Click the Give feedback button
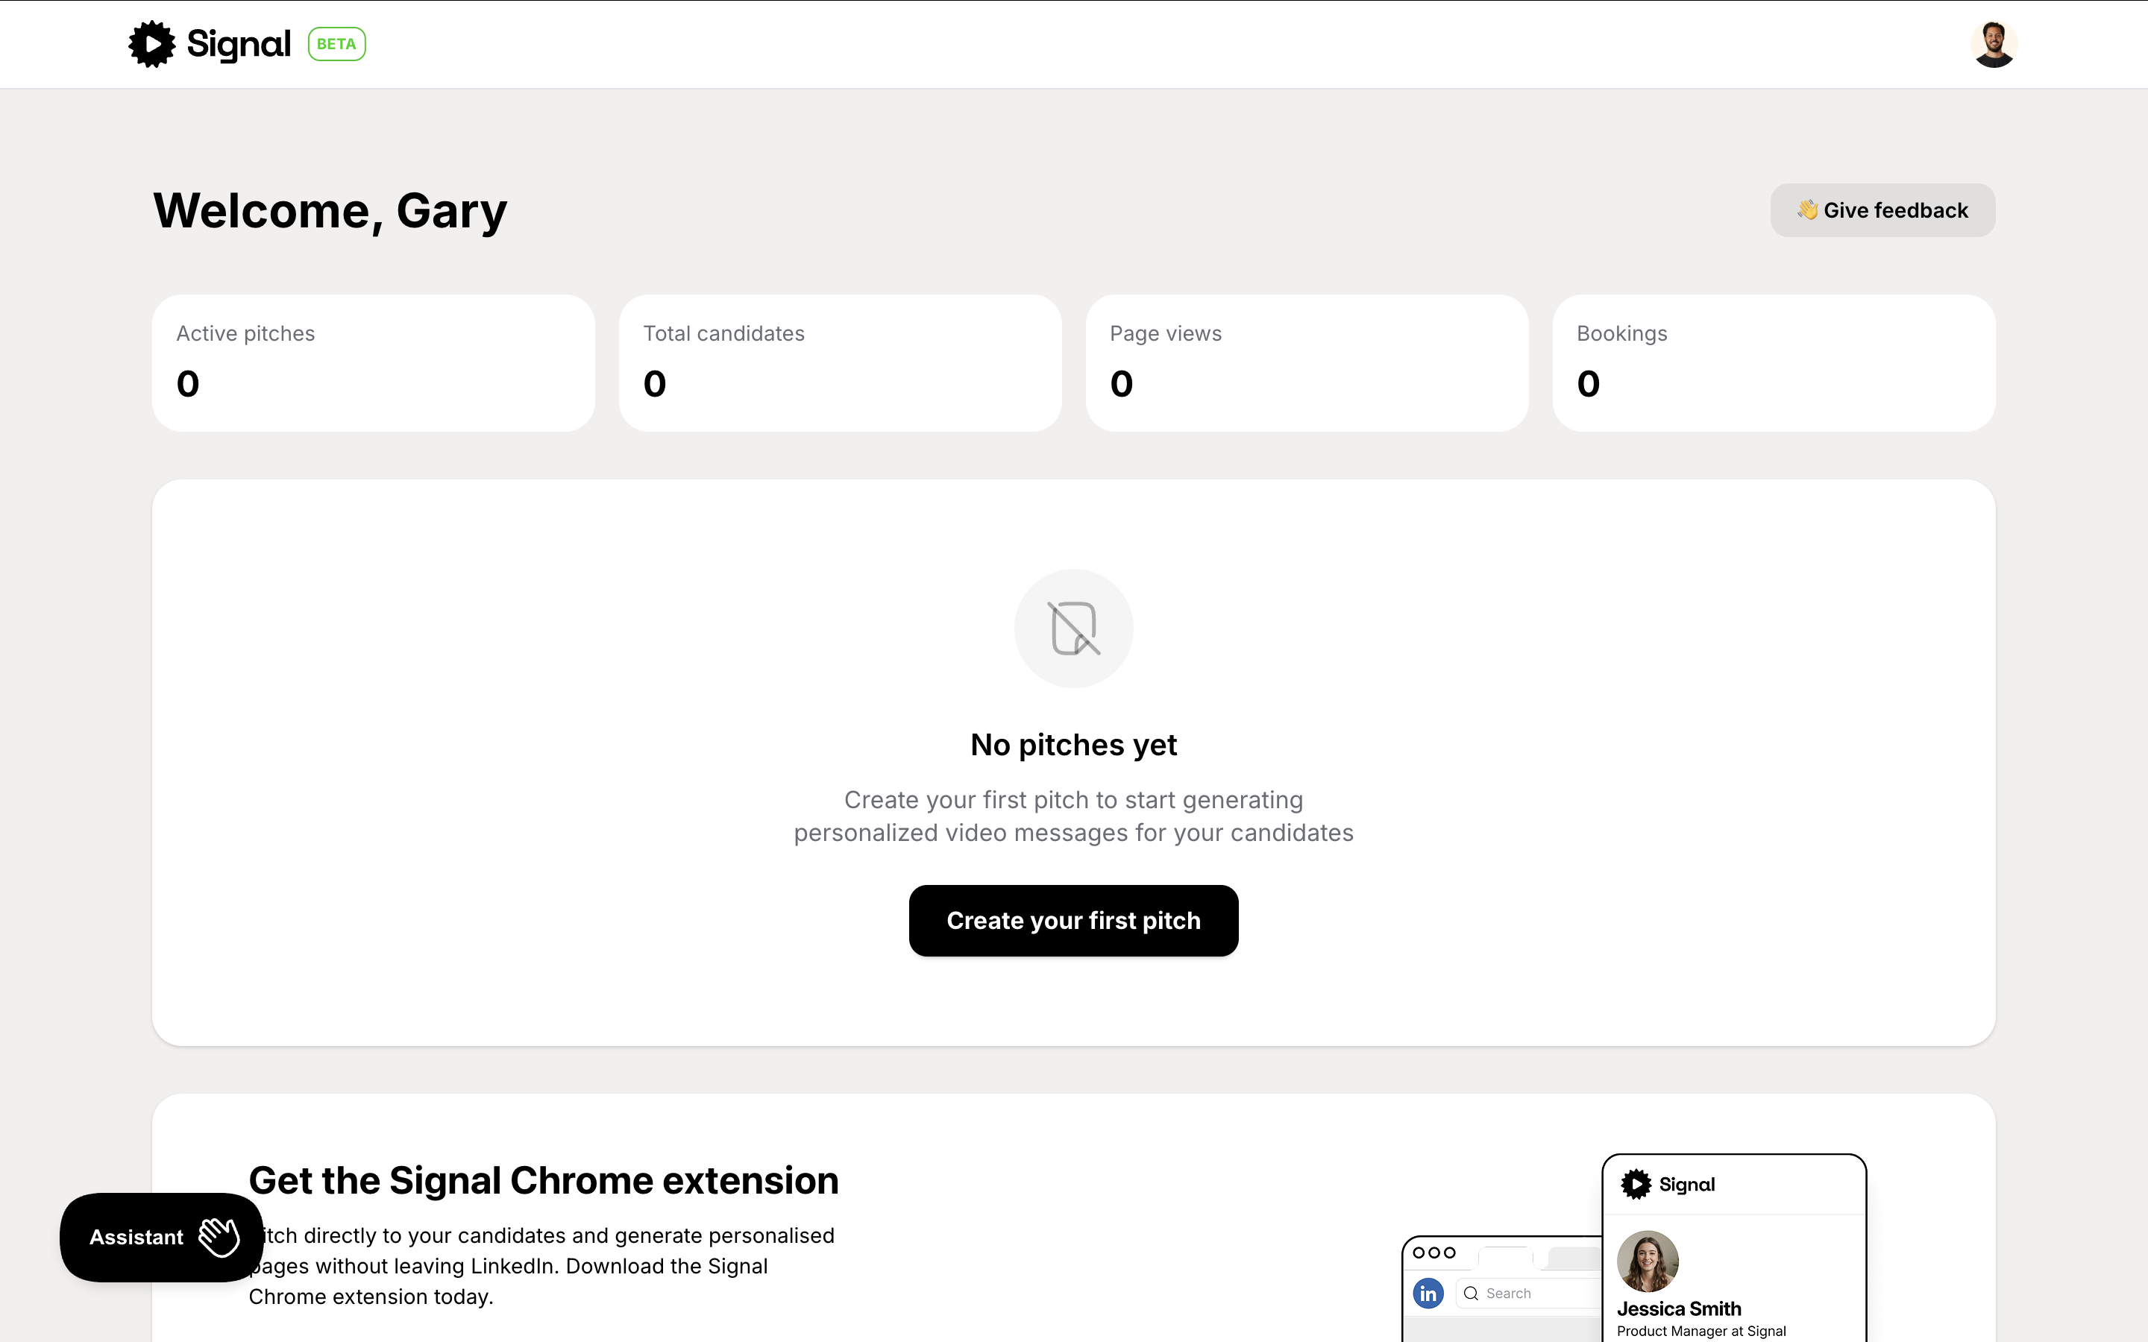The width and height of the screenshot is (2148, 1342). (1882, 210)
